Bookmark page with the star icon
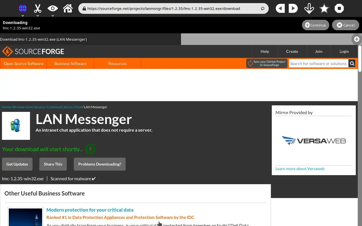 pos(324,8)
